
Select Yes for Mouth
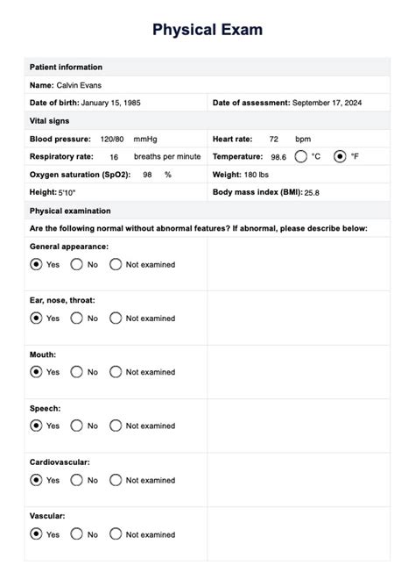coord(36,372)
